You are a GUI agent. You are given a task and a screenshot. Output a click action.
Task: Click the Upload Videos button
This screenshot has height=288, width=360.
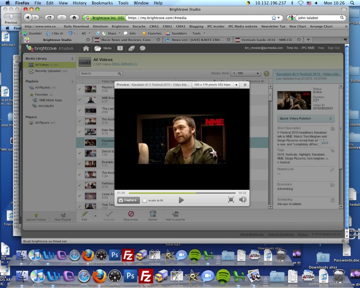[x=36, y=217]
